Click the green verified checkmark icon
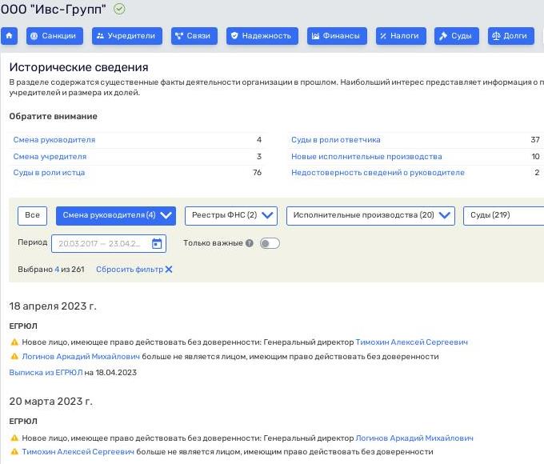This screenshot has height=464, width=544. pyautogui.click(x=119, y=9)
